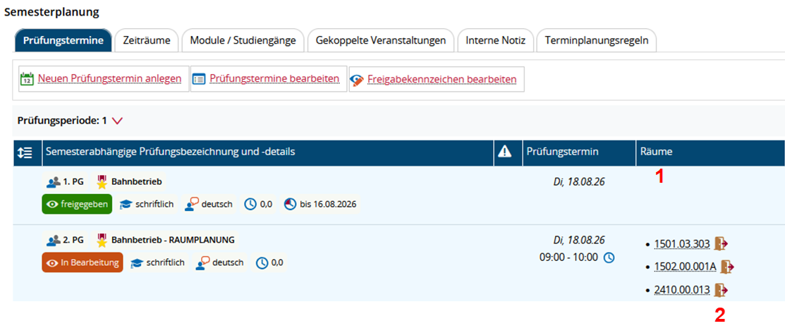Open room link 2410.00.013

click(x=682, y=290)
